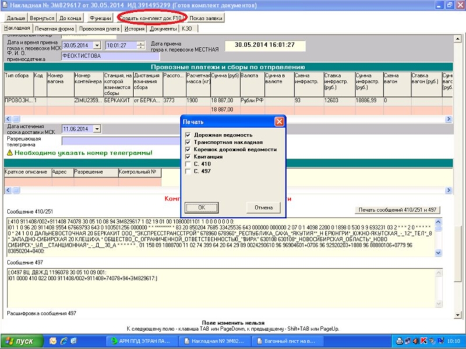The width and height of the screenshot is (466, 349).
Task: Switch to Вагонный лист taskbar window
Action: 279,341
